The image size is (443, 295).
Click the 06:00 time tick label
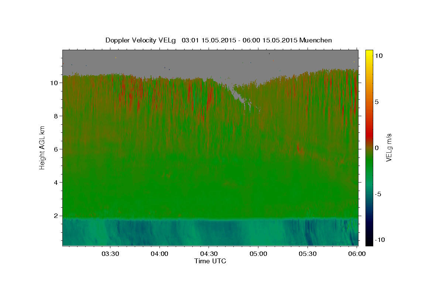pos(357,254)
